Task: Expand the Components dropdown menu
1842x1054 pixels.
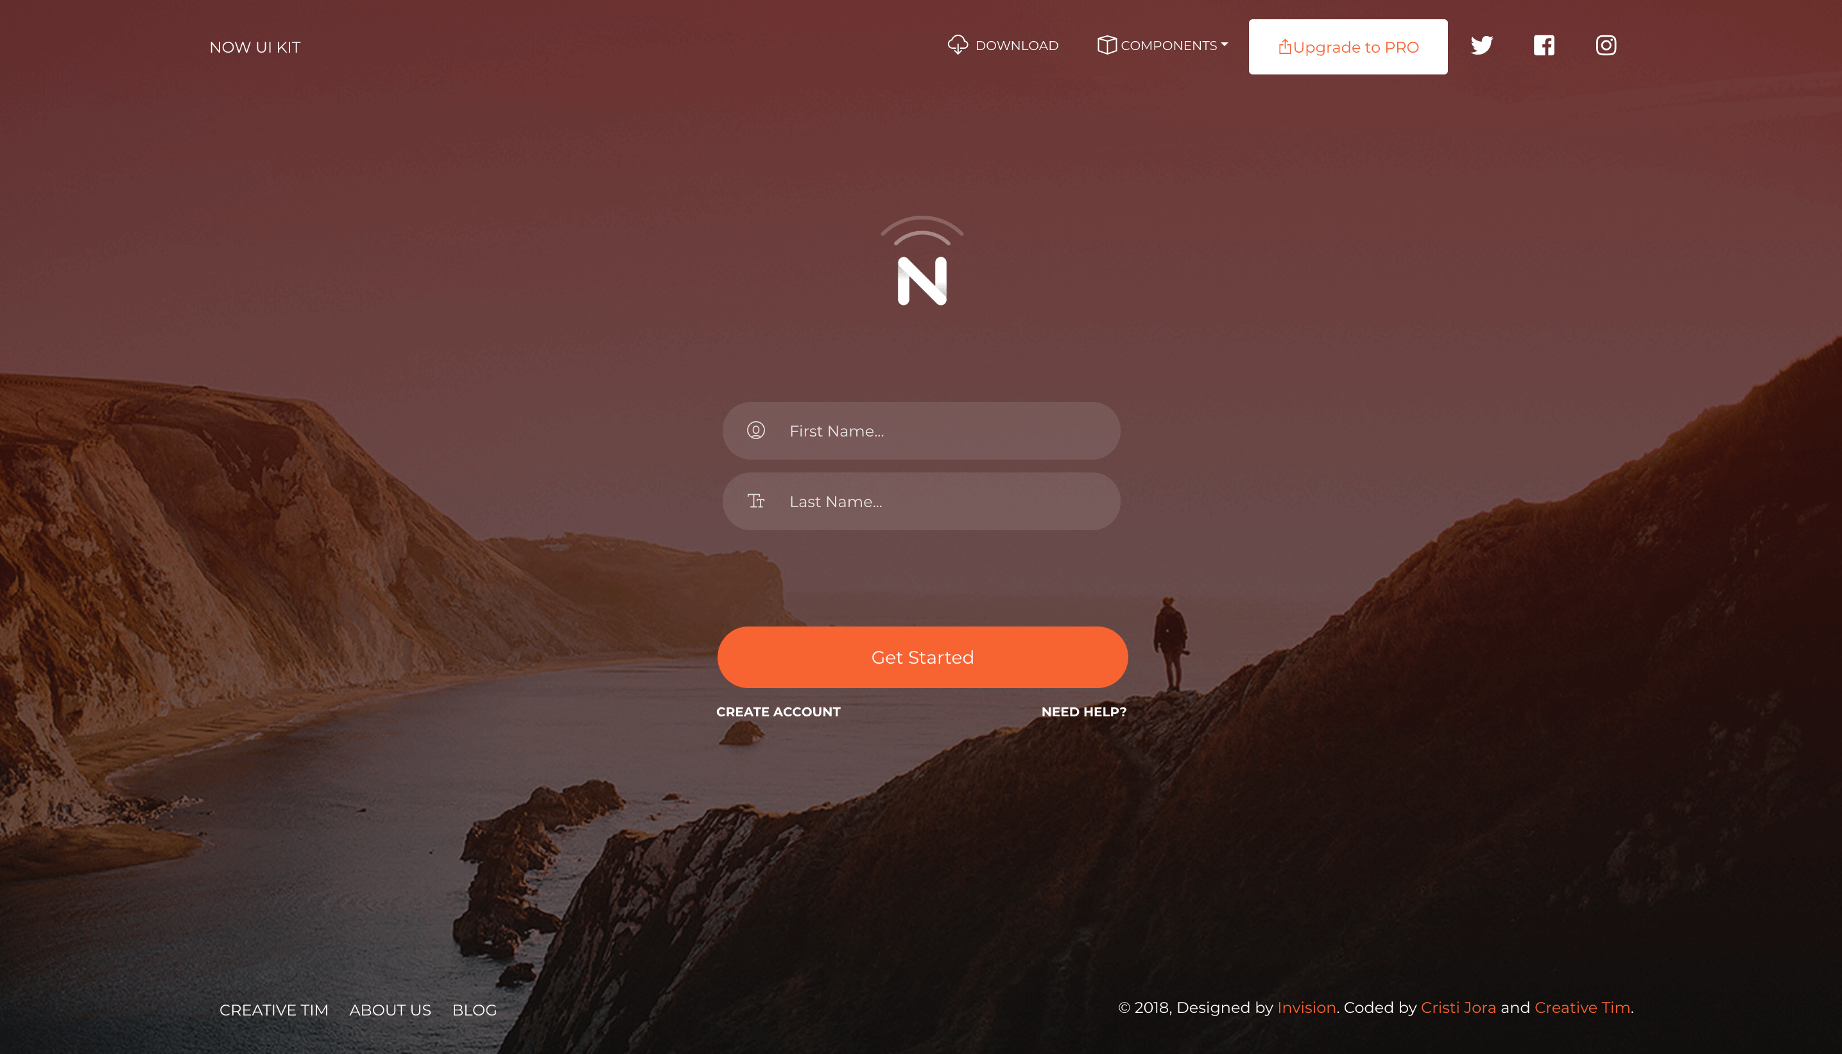Action: [1162, 46]
